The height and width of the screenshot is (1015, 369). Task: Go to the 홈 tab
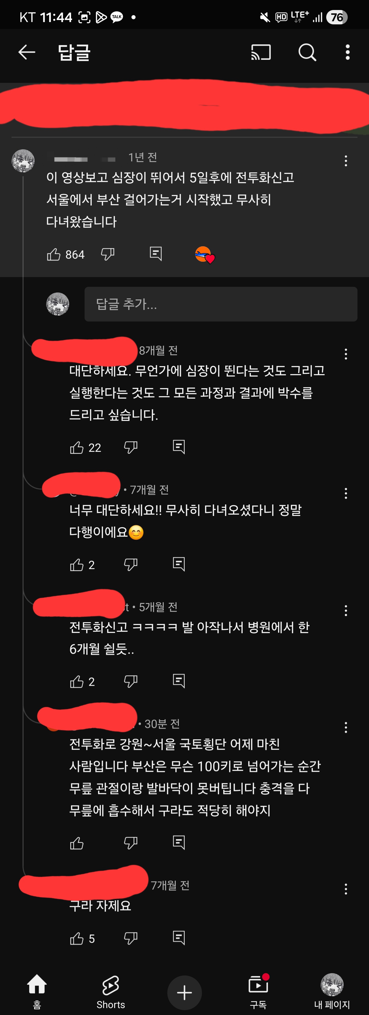(x=37, y=991)
